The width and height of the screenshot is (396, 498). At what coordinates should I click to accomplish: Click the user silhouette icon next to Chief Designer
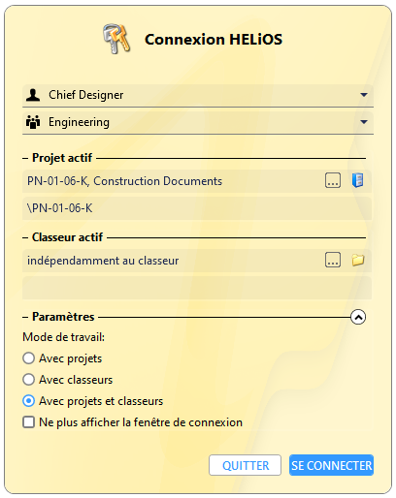click(33, 95)
